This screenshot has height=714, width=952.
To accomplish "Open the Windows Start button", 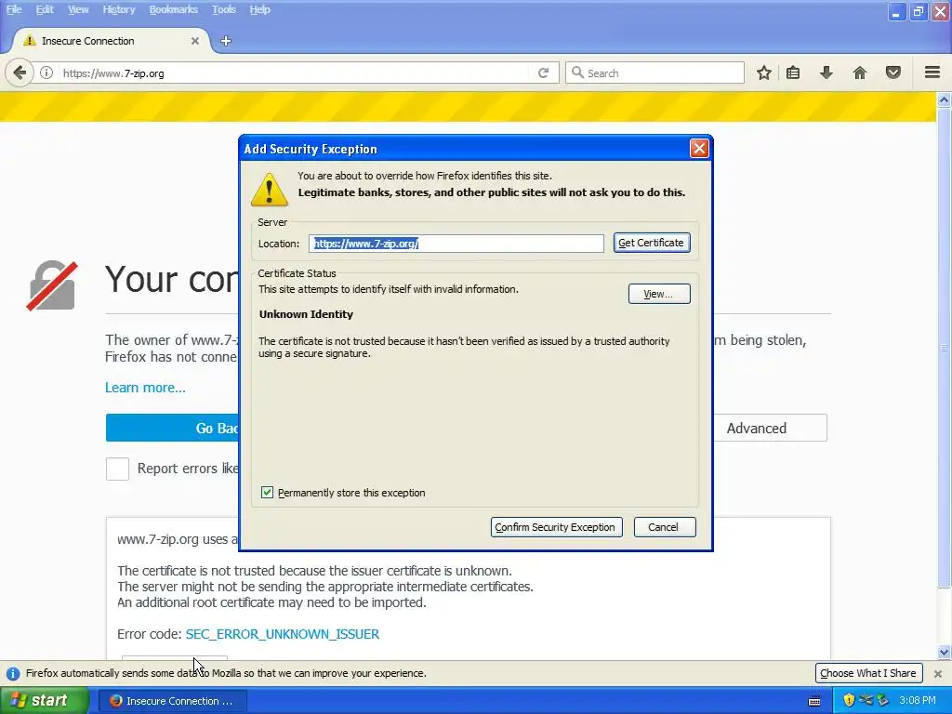I will [x=44, y=701].
